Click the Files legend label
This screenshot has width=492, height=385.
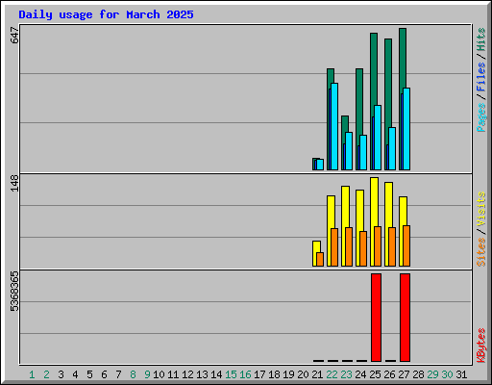480,77
